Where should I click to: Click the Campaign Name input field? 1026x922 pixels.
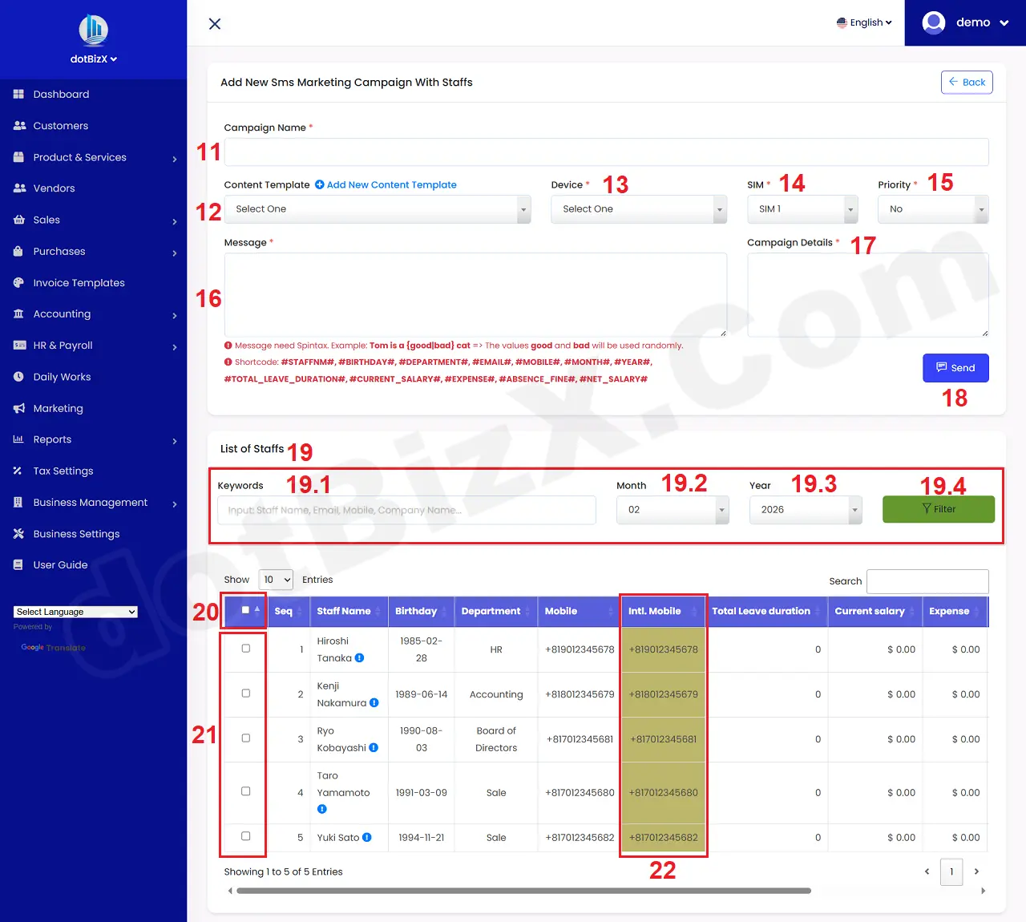(607, 152)
